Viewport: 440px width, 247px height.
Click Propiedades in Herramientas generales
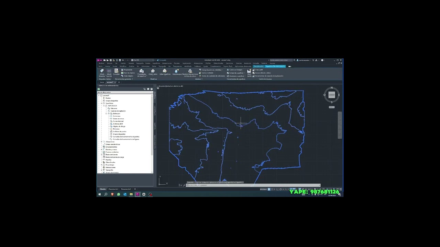tap(127, 70)
